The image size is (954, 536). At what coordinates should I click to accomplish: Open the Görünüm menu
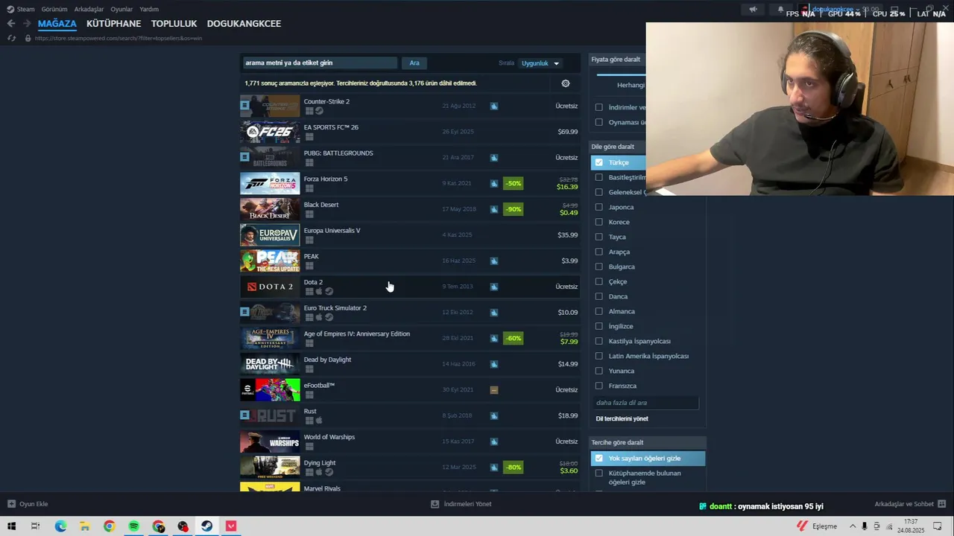click(54, 10)
